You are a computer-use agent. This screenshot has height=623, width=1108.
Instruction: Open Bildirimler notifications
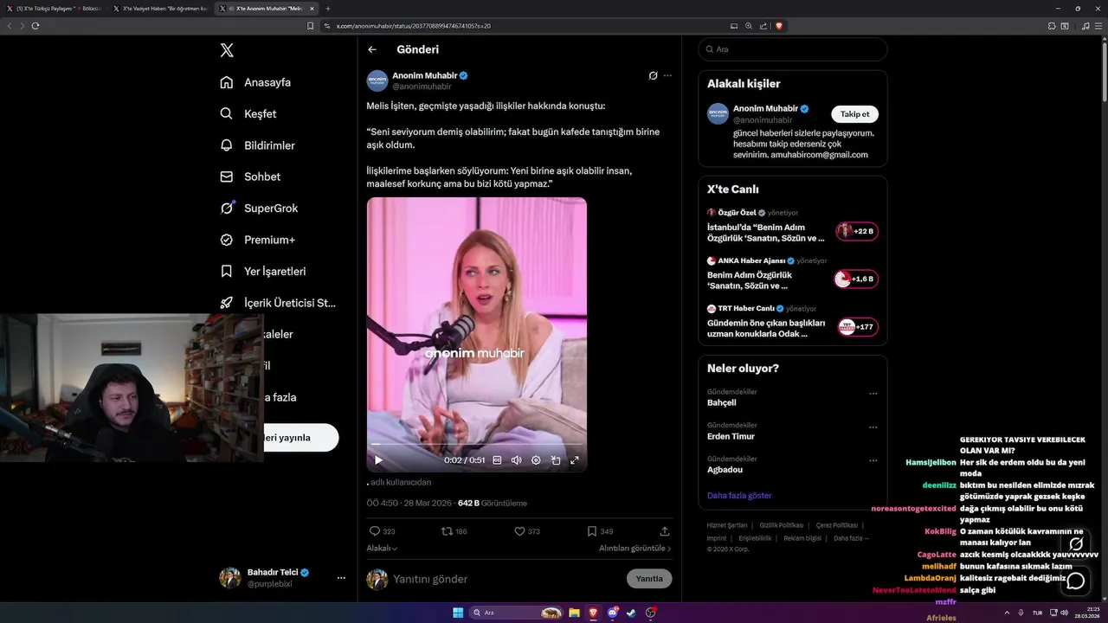tap(257, 145)
